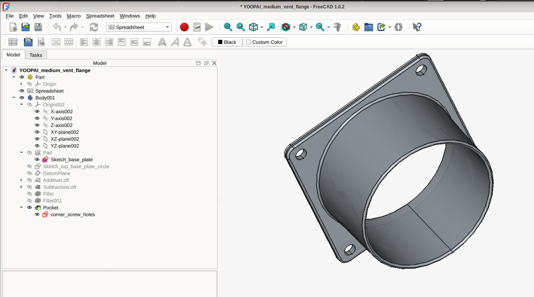Toggle visibility of the Spreadsheet item
Image resolution: width=534 pixels, height=297 pixels.
point(22,91)
